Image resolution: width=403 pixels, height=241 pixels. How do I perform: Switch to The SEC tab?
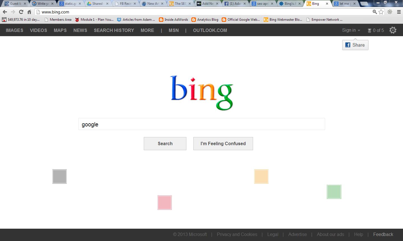[180, 4]
